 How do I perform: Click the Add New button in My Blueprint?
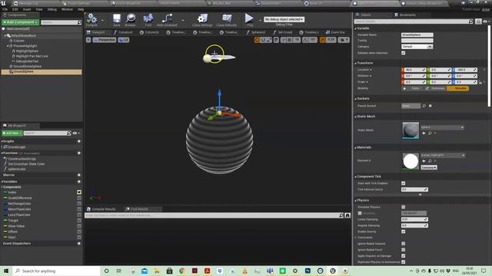tap(12, 133)
